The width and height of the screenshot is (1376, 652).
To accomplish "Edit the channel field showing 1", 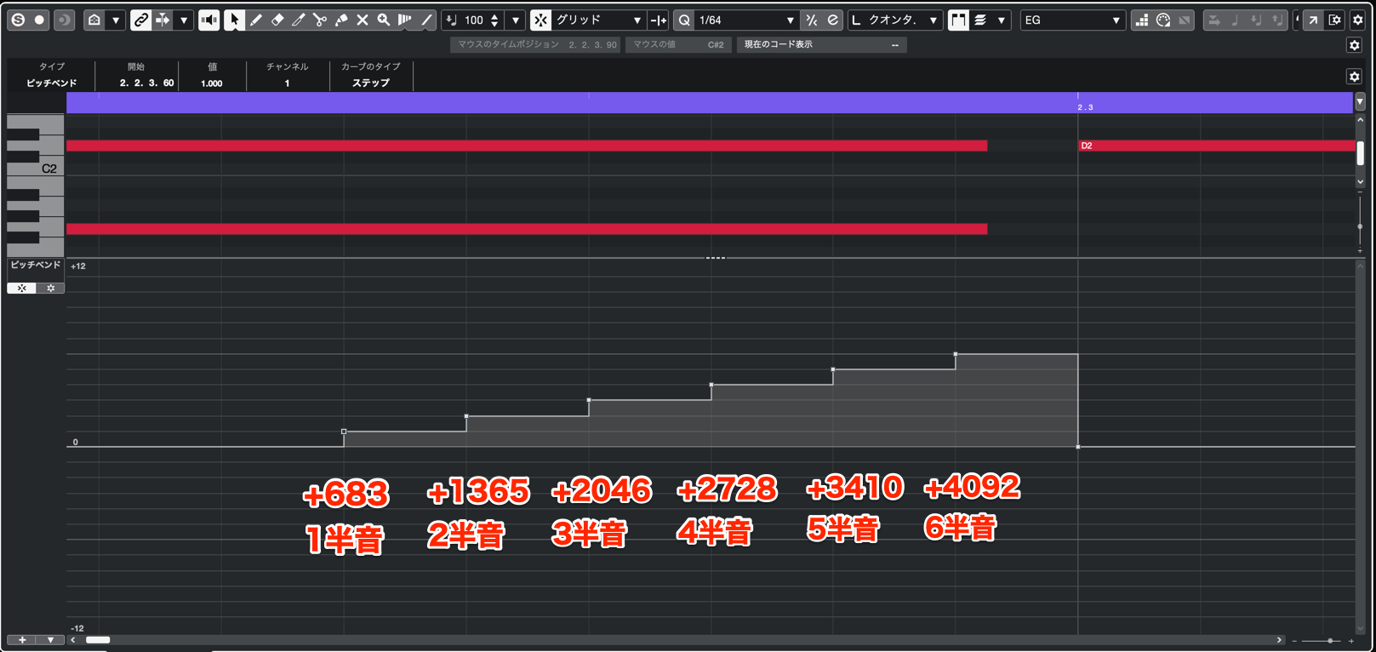I will tap(287, 83).
